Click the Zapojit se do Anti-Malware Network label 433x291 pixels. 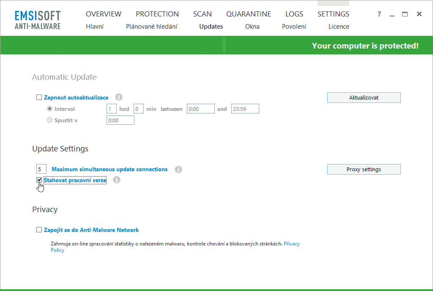(91, 230)
